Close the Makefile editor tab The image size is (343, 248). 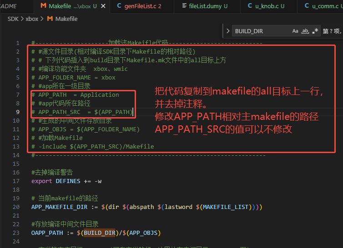click(x=103, y=6)
